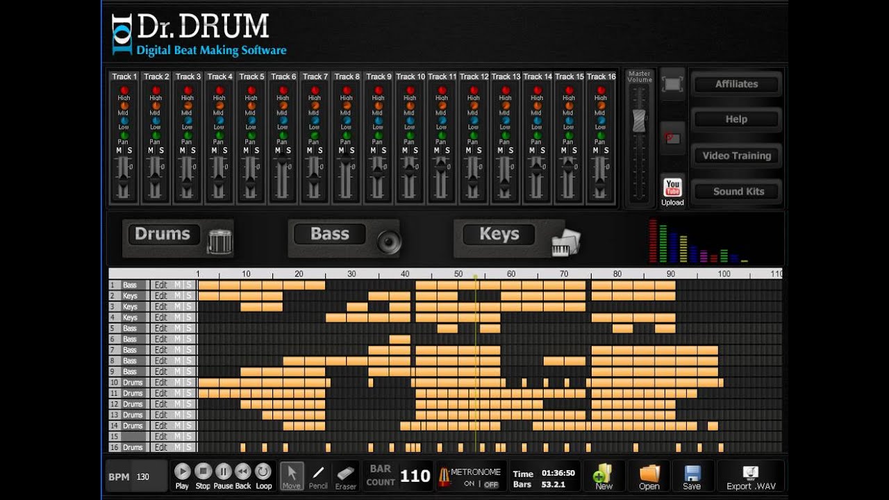Click Track 3 Low blue knob

tap(188, 120)
